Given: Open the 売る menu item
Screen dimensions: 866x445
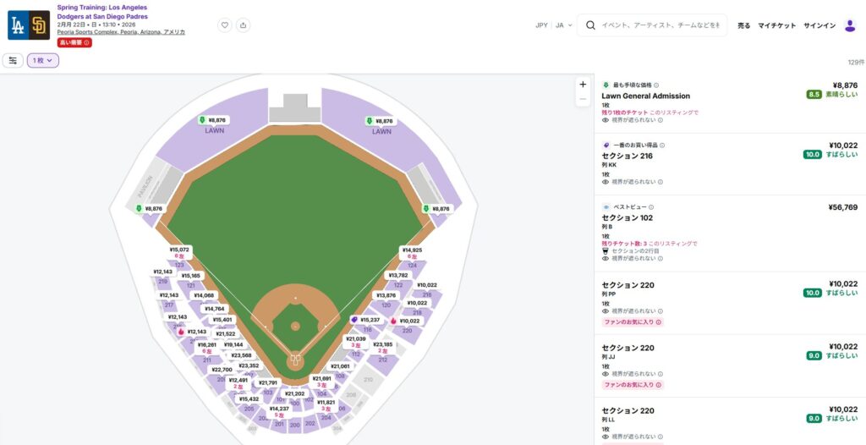Looking at the screenshot, I should coord(743,25).
